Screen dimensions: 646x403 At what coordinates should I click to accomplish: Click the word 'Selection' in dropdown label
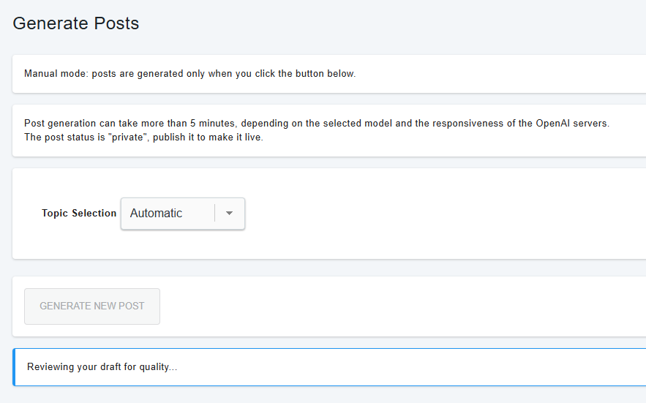94,213
